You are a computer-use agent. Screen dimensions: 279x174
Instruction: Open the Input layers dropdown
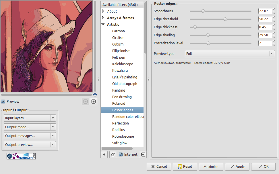[30, 118]
